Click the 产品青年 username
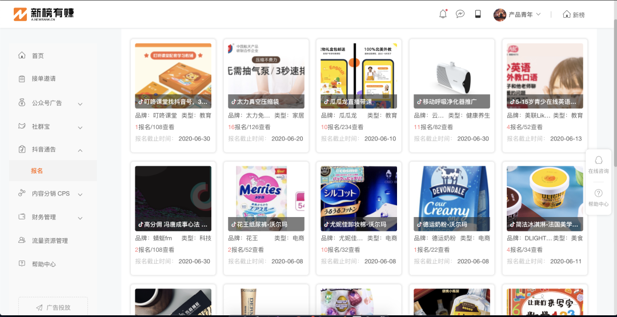Image resolution: width=617 pixels, height=317 pixels. [x=520, y=14]
